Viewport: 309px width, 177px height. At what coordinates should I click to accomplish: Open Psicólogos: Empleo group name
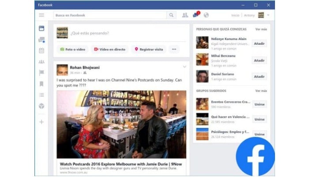[230, 132]
